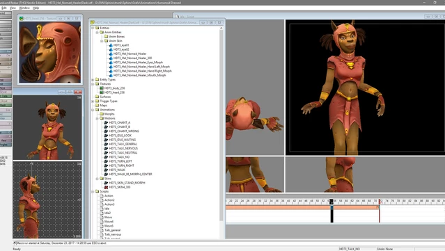Click the tree panel vertical scrollbar
Image resolution: width=445 pixels, height=251 pixels.
pos(221,124)
